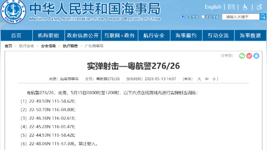267x150 pixels.
Task: Open the 机构职能 navigation tab
Action: [48, 36]
